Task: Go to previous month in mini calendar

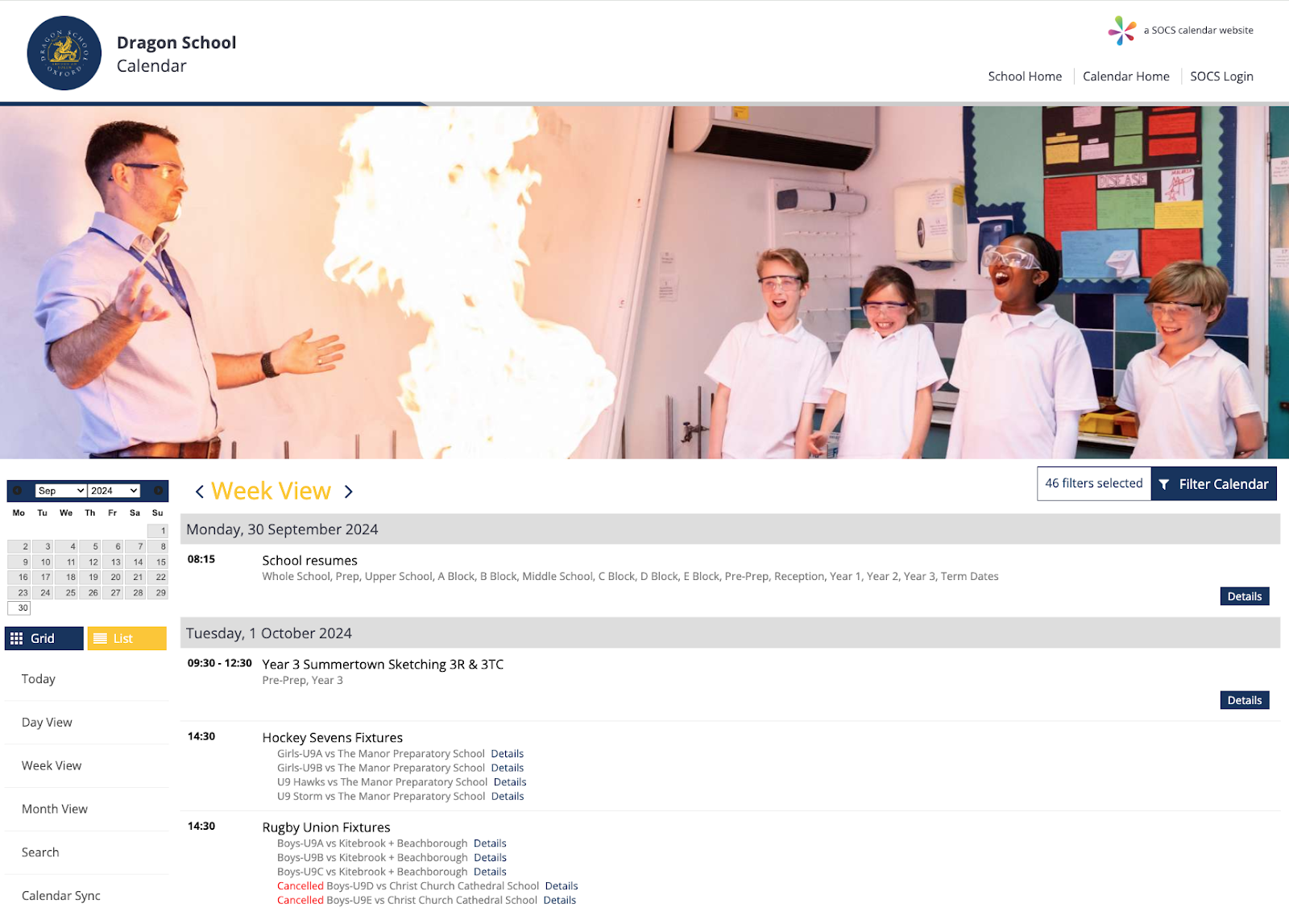Action: pos(17,491)
